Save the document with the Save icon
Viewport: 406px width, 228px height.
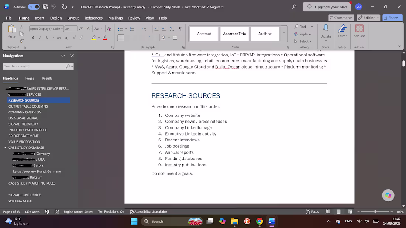(45, 7)
